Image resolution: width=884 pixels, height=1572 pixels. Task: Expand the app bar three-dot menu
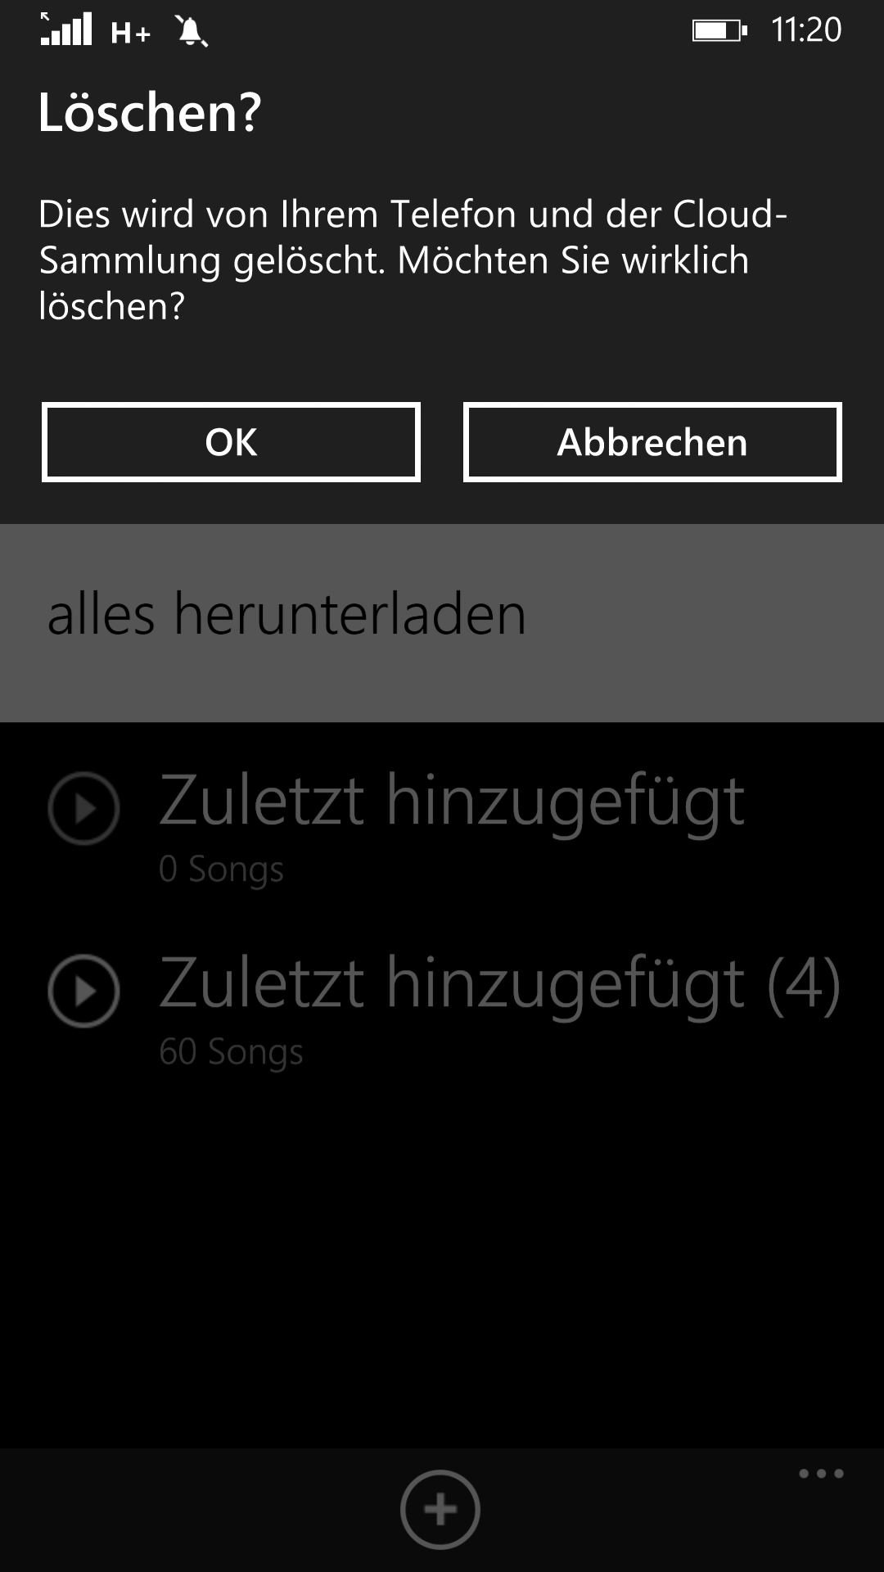(x=821, y=1474)
